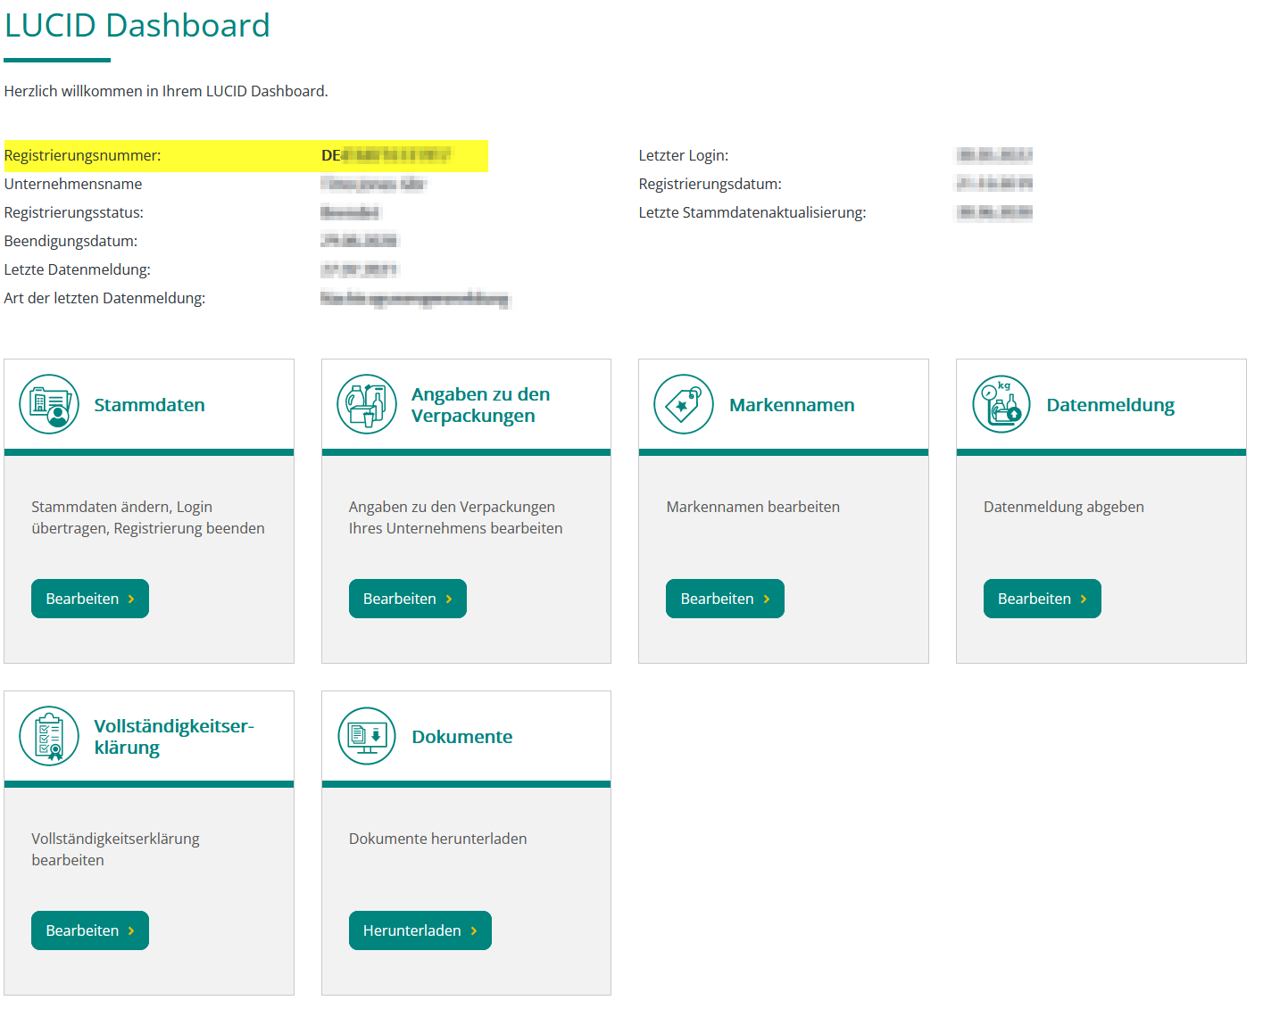Click the LUCID Dashboard page title
Image resolution: width=1263 pixels, height=1017 pixels.
click(x=137, y=26)
